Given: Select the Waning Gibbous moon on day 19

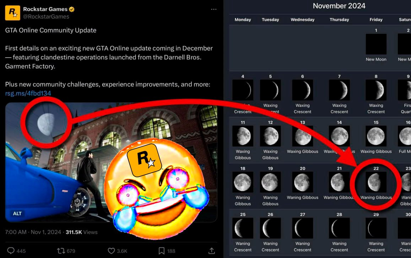Looking at the screenshot, I should [x=270, y=182].
